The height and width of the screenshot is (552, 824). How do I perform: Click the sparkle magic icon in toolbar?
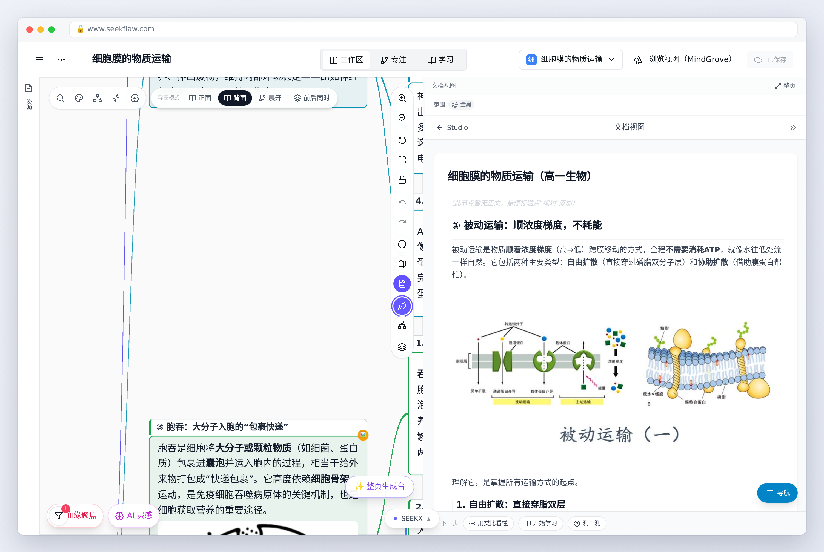pyautogui.click(x=116, y=98)
